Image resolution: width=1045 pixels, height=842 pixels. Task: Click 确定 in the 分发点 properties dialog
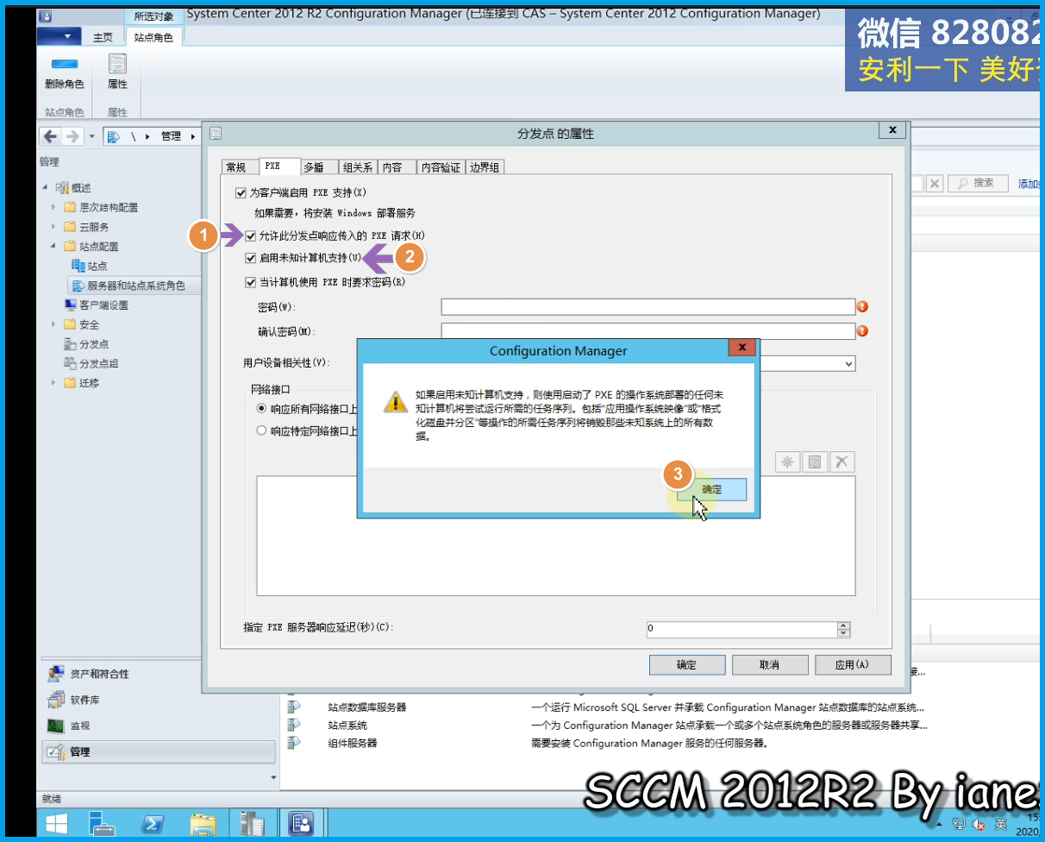tap(686, 665)
